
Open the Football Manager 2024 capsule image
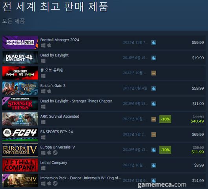click(20, 42)
